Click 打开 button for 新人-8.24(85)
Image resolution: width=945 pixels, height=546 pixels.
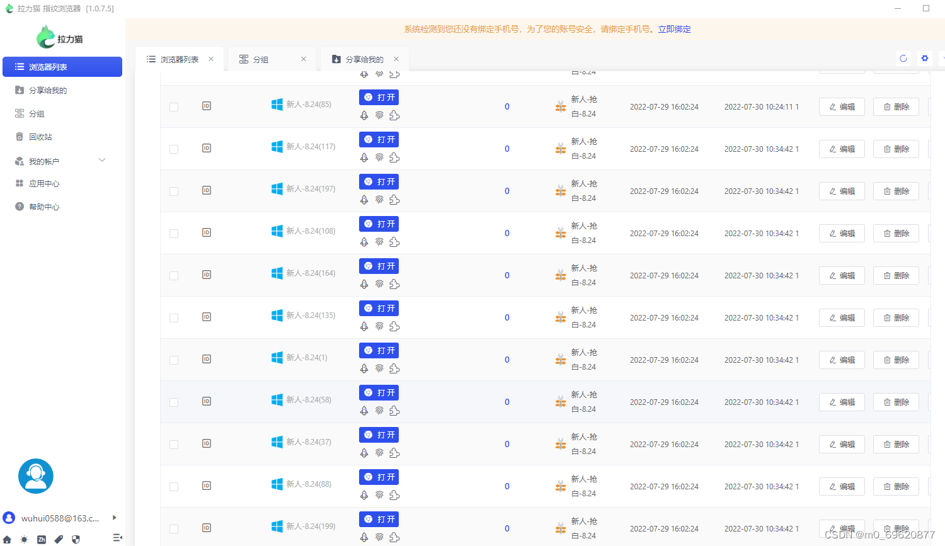click(379, 97)
